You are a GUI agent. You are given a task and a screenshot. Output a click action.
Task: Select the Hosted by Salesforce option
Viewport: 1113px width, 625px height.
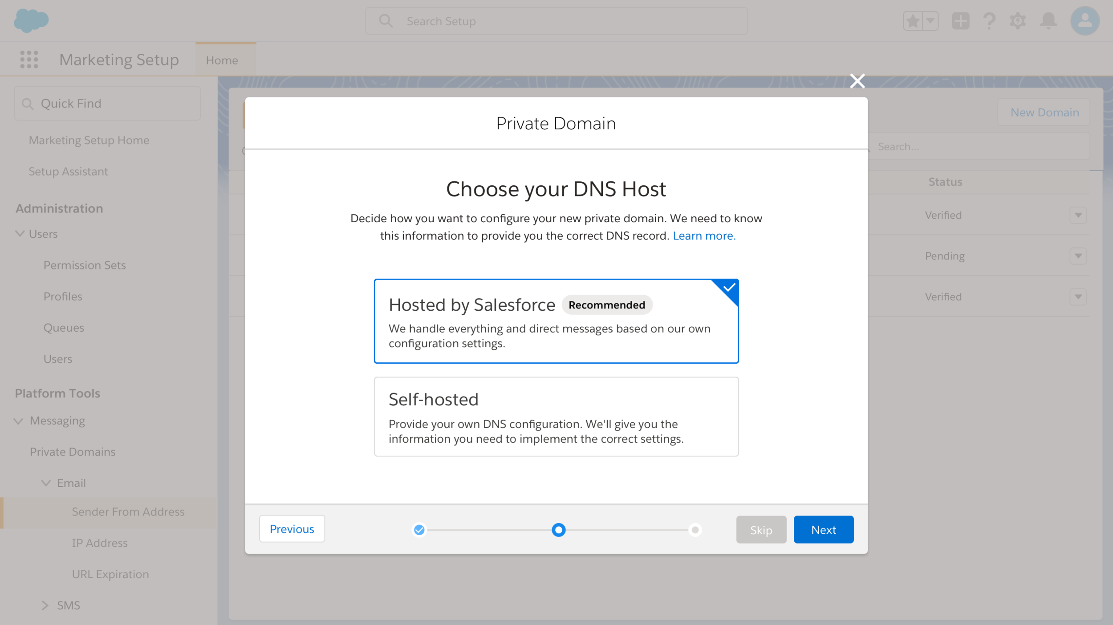pyautogui.click(x=556, y=321)
